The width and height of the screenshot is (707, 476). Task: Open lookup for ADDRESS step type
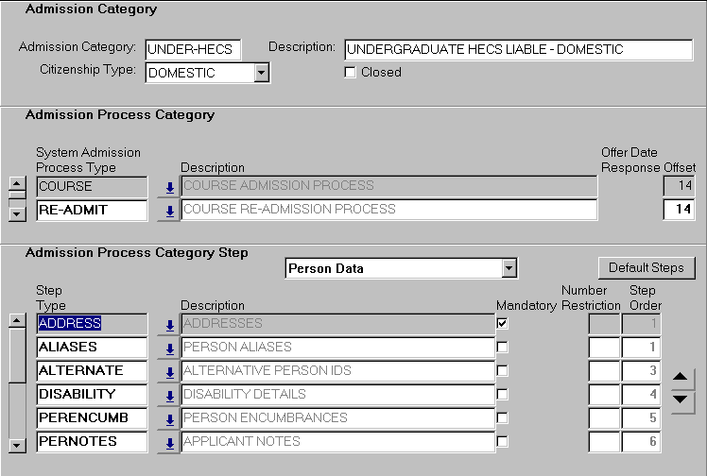pyautogui.click(x=169, y=325)
